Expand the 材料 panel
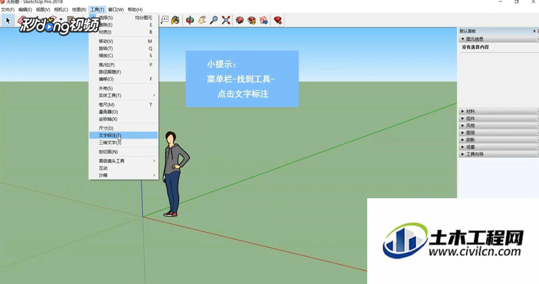The width and height of the screenshot is (539, 284). pos(499,111)
